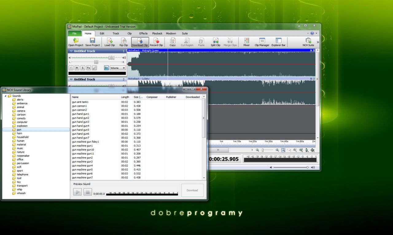Screen dimensions: 393x235
Task: Switch to the Clip tab
Action: point(130,33)
